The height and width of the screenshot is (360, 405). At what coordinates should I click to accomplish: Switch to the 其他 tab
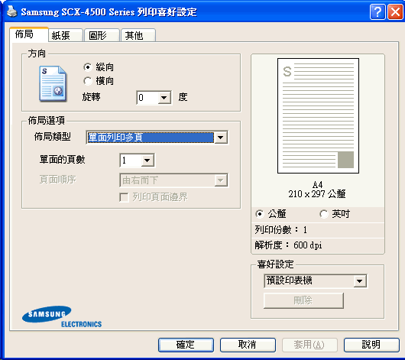click(x=138, y=35)
